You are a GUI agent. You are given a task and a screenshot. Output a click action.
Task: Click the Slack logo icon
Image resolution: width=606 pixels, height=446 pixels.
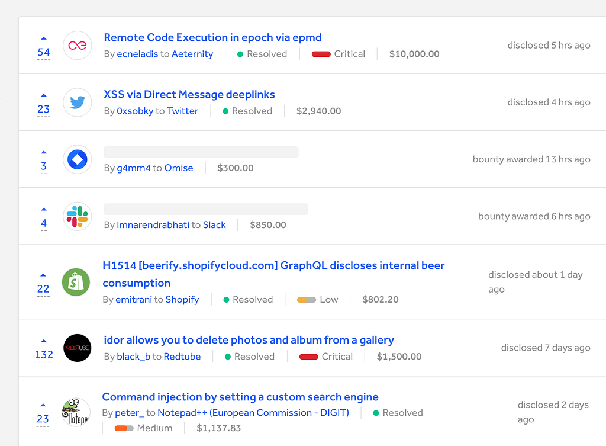point(77,216)
